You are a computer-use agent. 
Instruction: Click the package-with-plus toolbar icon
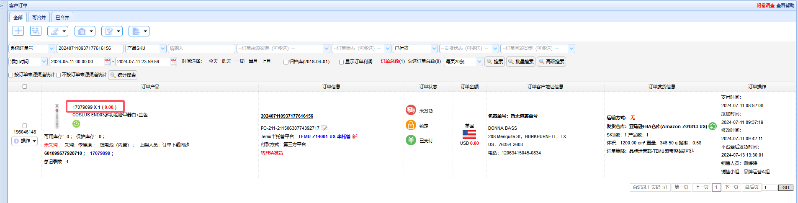coord(36,31)
